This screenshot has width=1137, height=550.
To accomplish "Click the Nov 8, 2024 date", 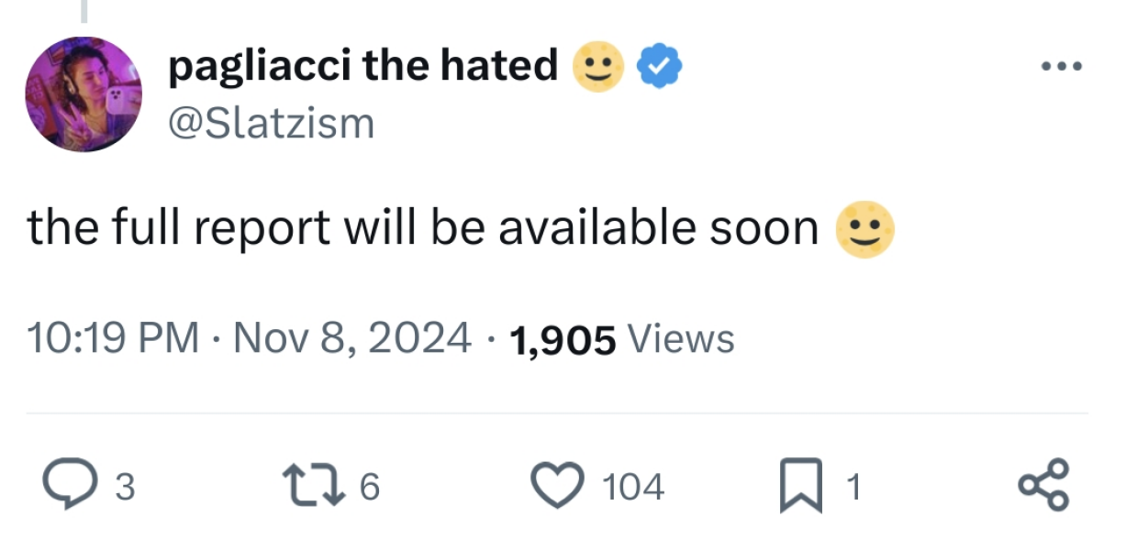I will coord(352,339).
